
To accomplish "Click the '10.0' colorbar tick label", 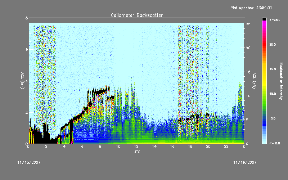I will click(x=273, y=94).
